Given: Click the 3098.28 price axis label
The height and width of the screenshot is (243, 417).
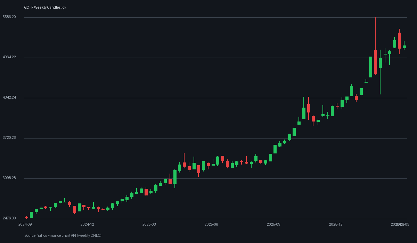Looking at the screenshot, I should 10,178.
